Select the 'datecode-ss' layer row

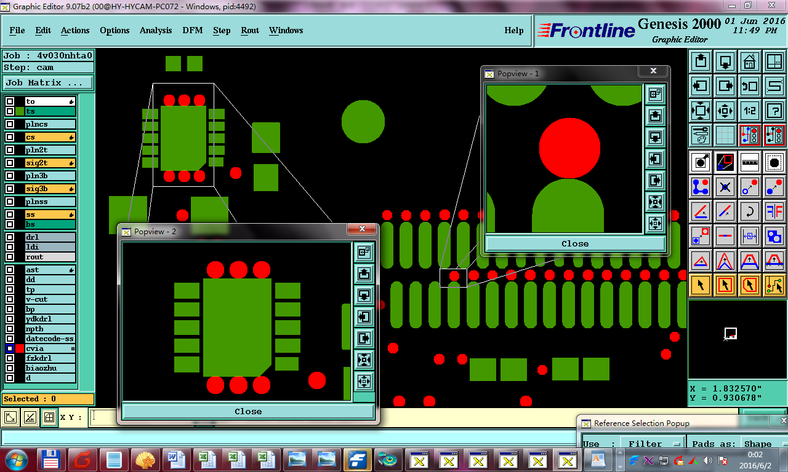[x=50, y=339]
